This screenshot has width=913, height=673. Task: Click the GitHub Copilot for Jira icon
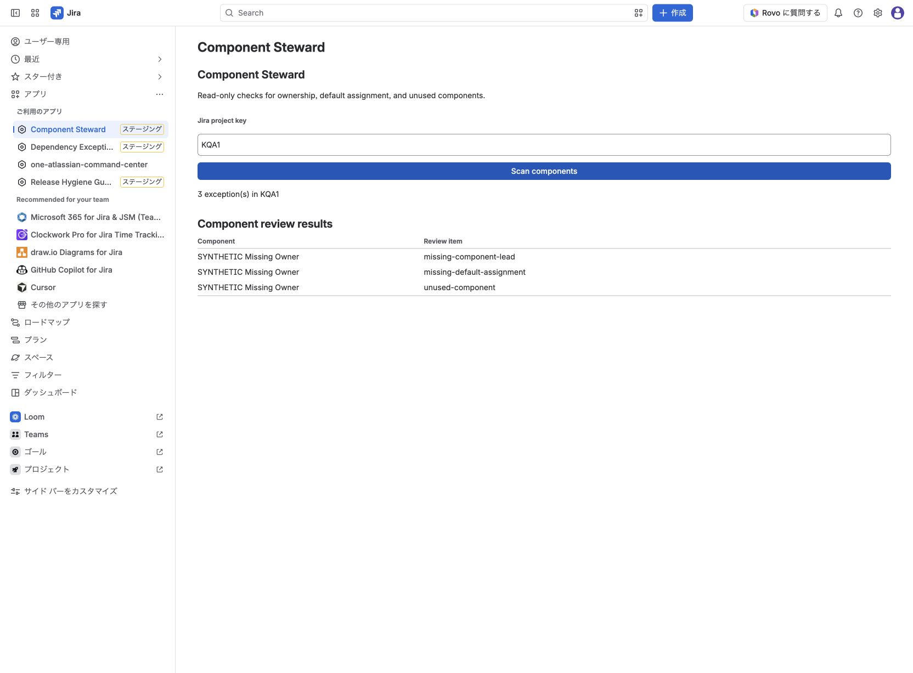[x=22, y=270]
